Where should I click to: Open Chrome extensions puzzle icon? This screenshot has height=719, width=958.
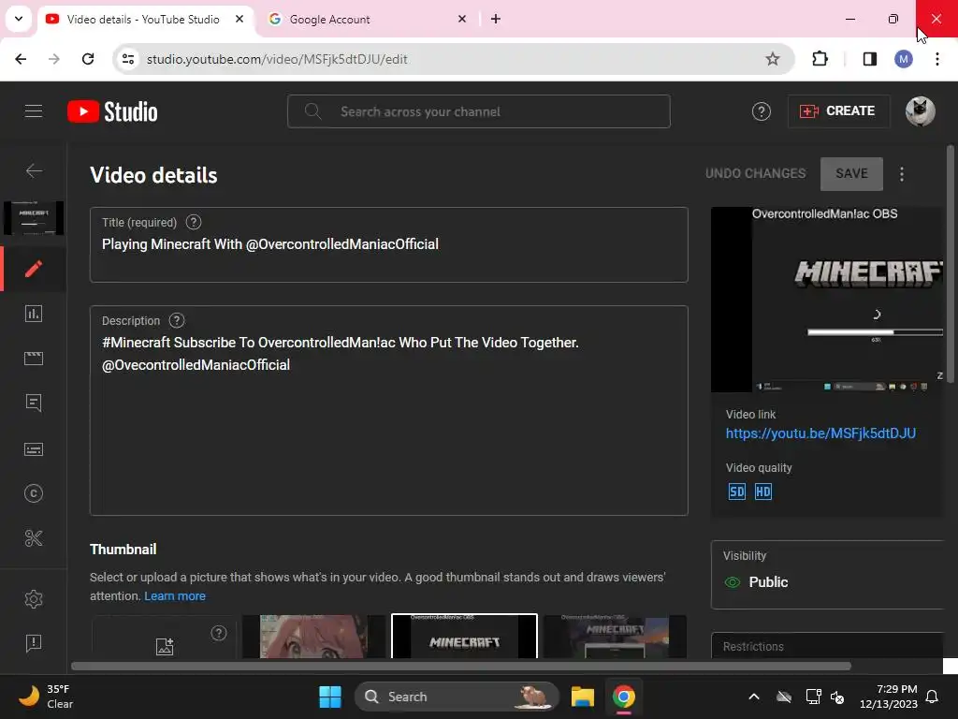click(x=820, y=59)
